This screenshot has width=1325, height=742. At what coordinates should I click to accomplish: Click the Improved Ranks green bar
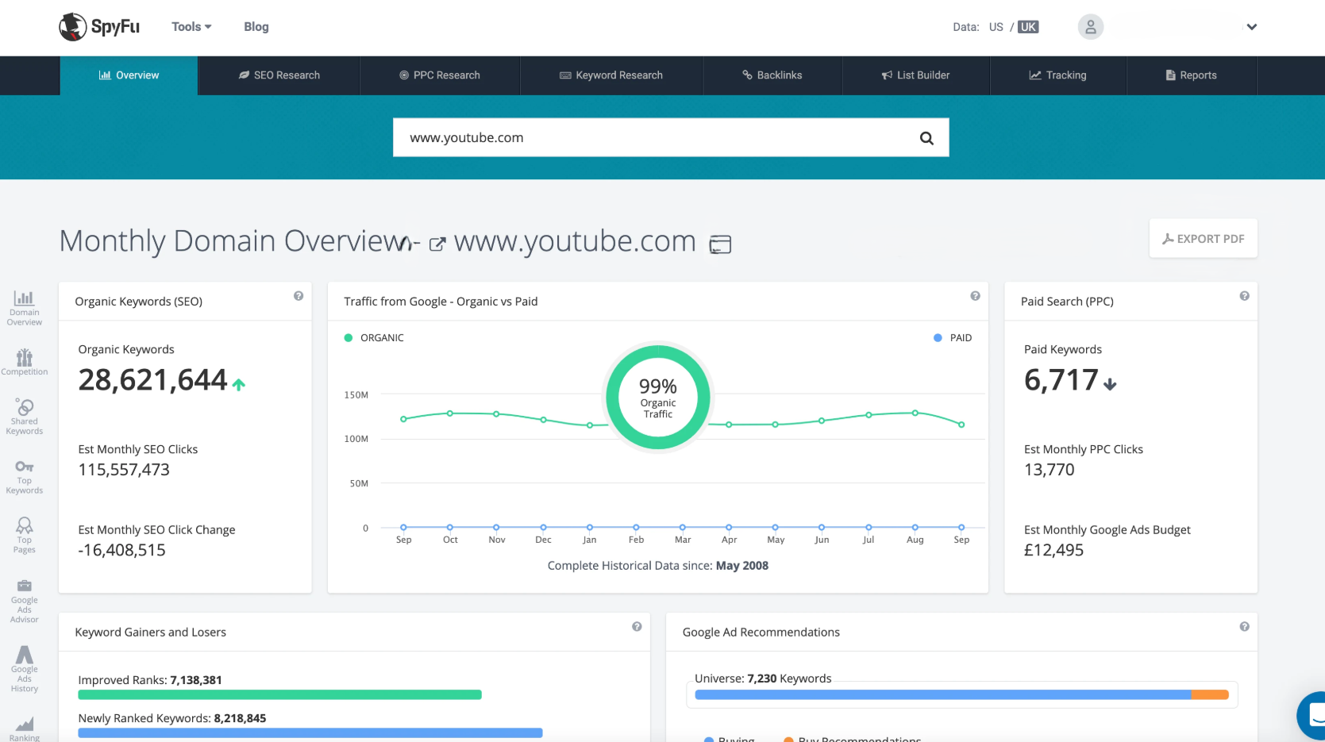279,695
